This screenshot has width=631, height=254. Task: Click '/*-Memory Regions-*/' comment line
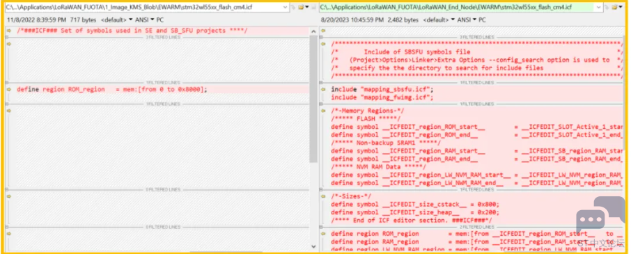[368, 111]
